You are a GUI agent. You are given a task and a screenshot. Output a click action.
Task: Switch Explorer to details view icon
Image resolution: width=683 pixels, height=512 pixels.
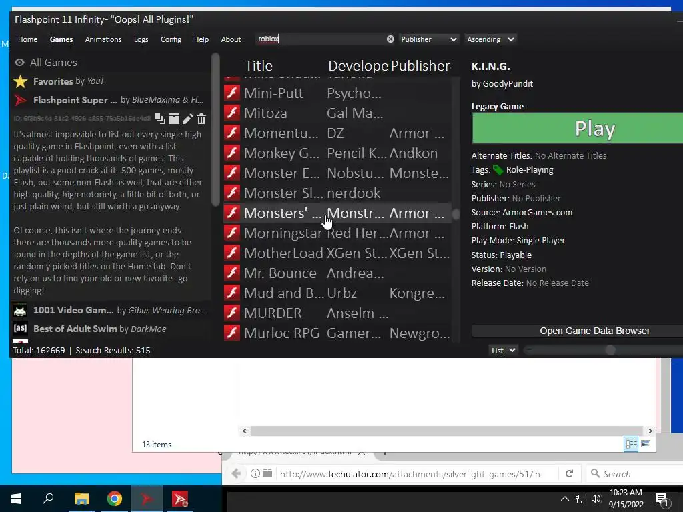631,444
